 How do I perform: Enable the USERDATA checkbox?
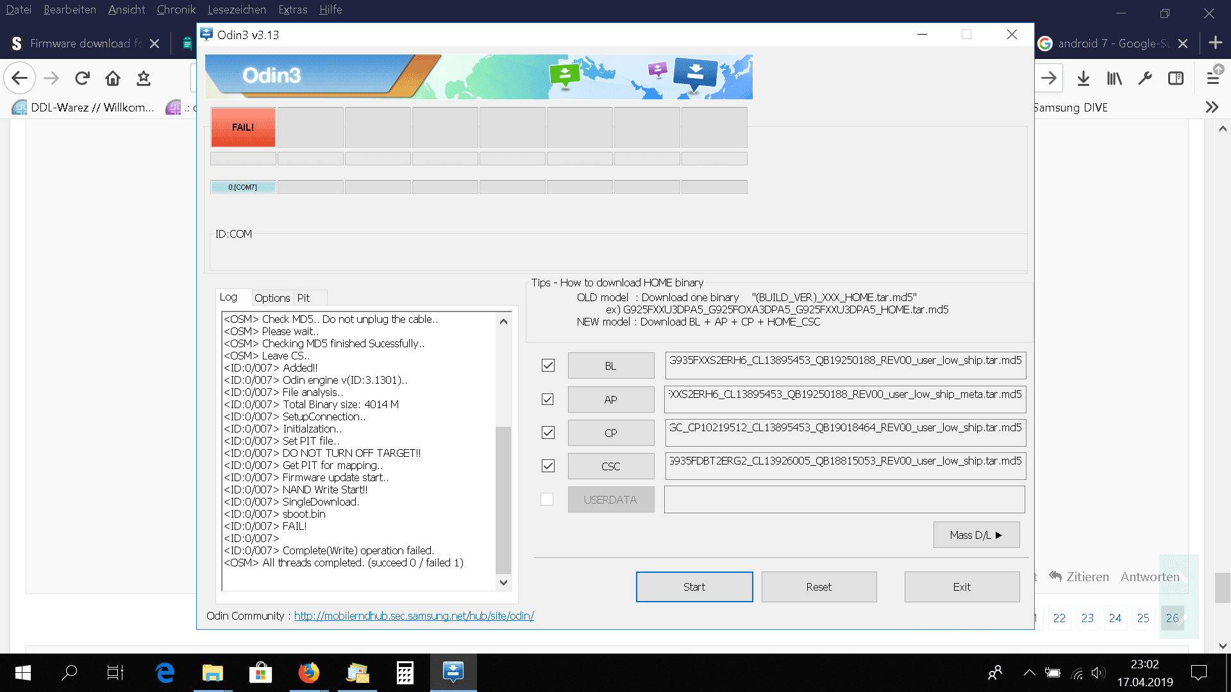pyautogui.click(x=547, y=499)
